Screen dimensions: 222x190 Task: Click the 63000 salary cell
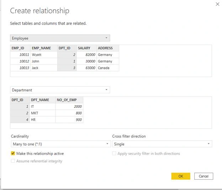pyautogui.click(x=86, y=68)
